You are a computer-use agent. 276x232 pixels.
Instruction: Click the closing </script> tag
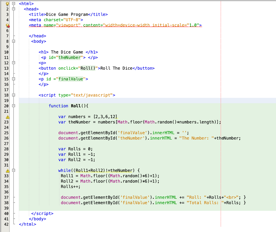coord(42,214)
